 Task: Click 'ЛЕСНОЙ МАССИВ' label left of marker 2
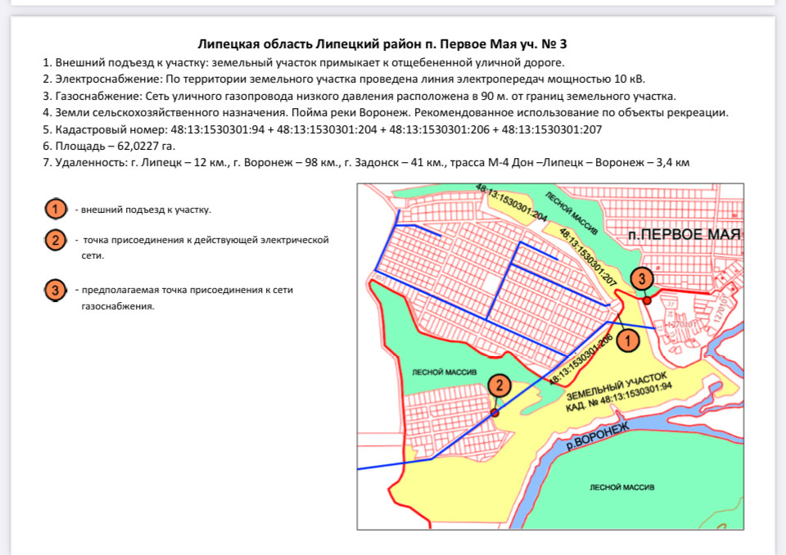pos(444,372)
